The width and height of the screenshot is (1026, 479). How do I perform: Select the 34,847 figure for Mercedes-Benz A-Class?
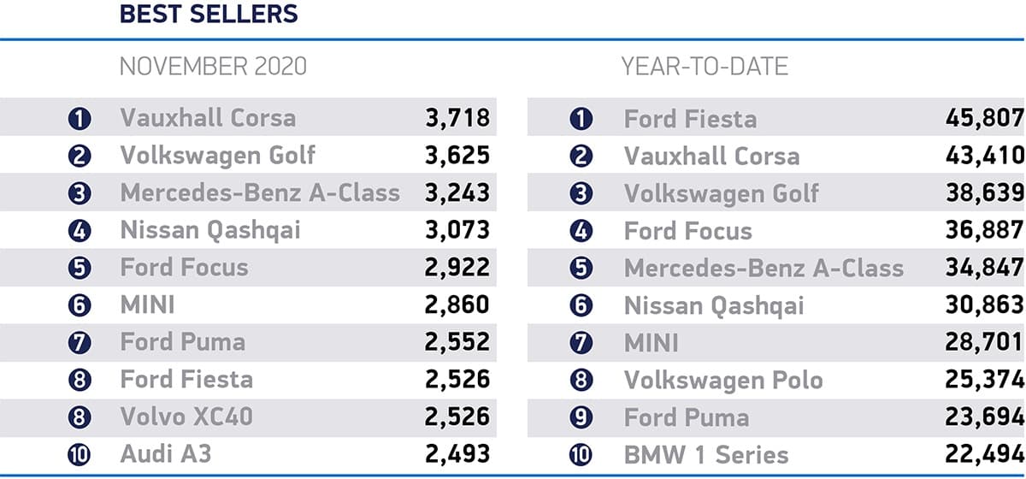(979, 268)
